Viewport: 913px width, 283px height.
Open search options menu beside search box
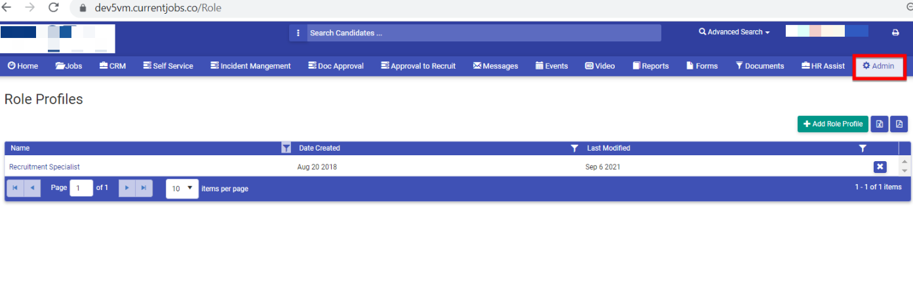pos(298,33)
